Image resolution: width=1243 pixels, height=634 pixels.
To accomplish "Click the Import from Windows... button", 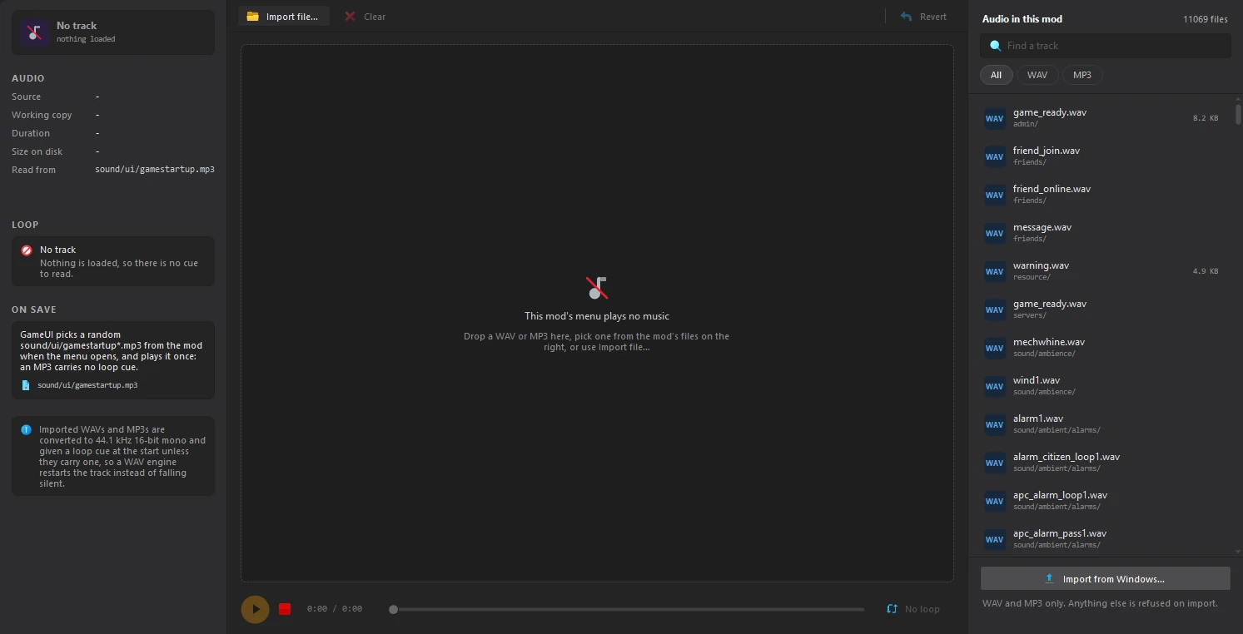I will [x=1105, y=579].
